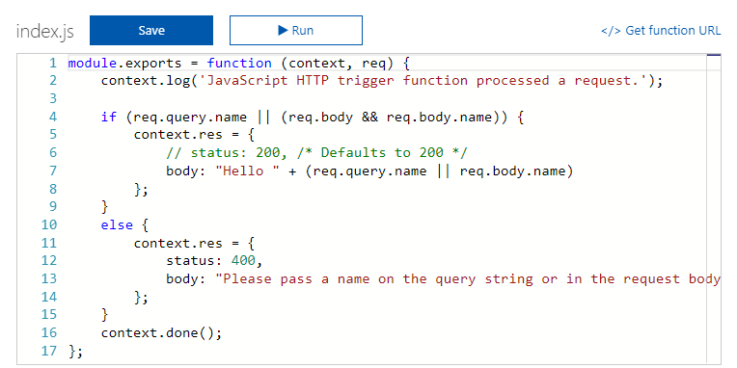The image size is (737, 368).
Task: Click the else keyword on line 10
Action: (x=117, y=224)
